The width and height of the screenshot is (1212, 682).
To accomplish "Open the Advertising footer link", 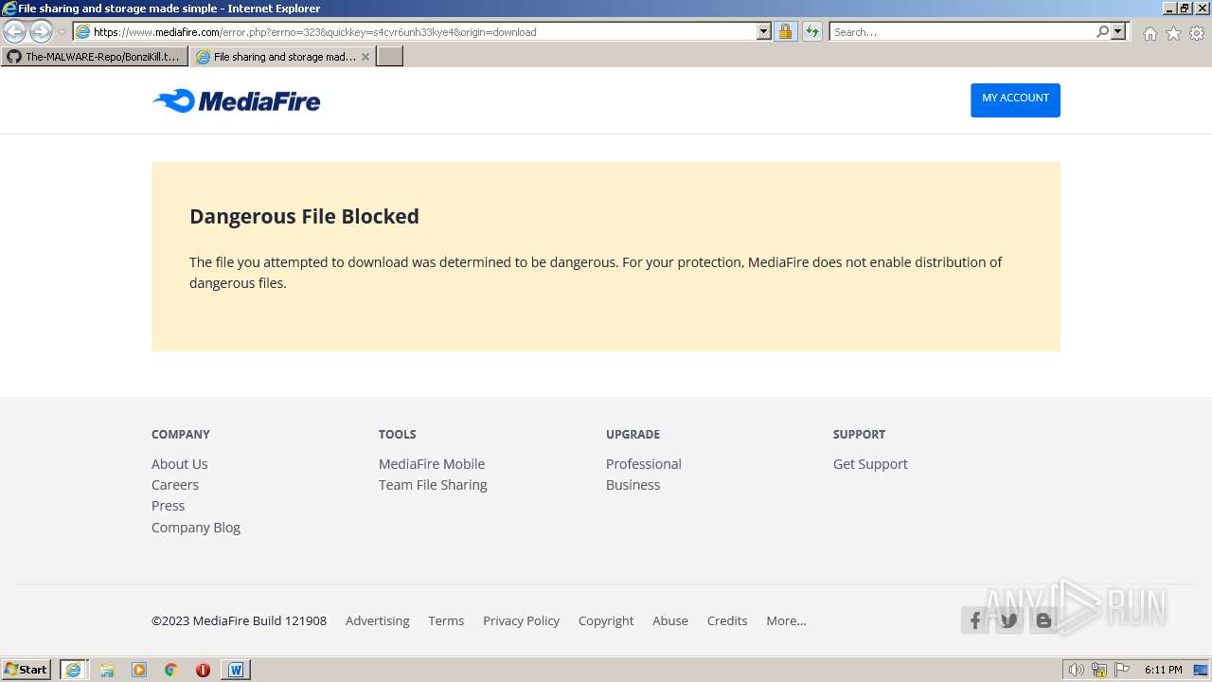I will pyautogui.click(x=377, y=620).
